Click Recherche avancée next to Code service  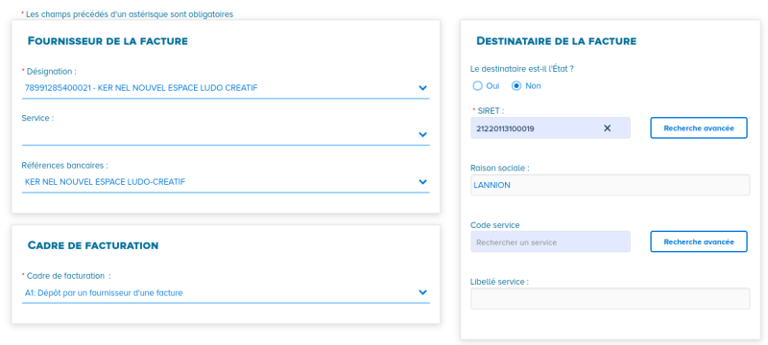point(699,241)
